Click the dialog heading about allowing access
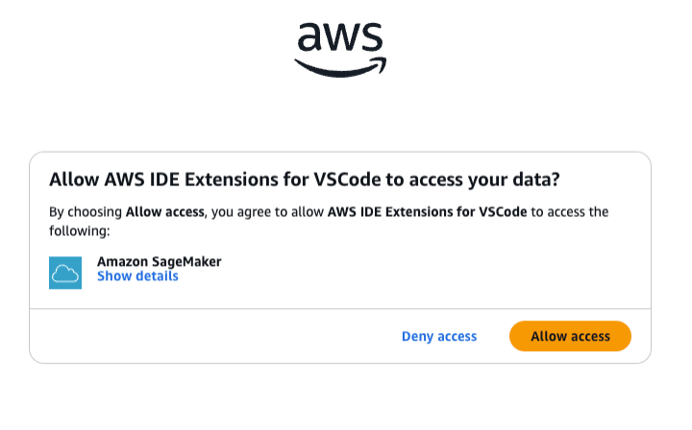 click(x=304, y=179)
